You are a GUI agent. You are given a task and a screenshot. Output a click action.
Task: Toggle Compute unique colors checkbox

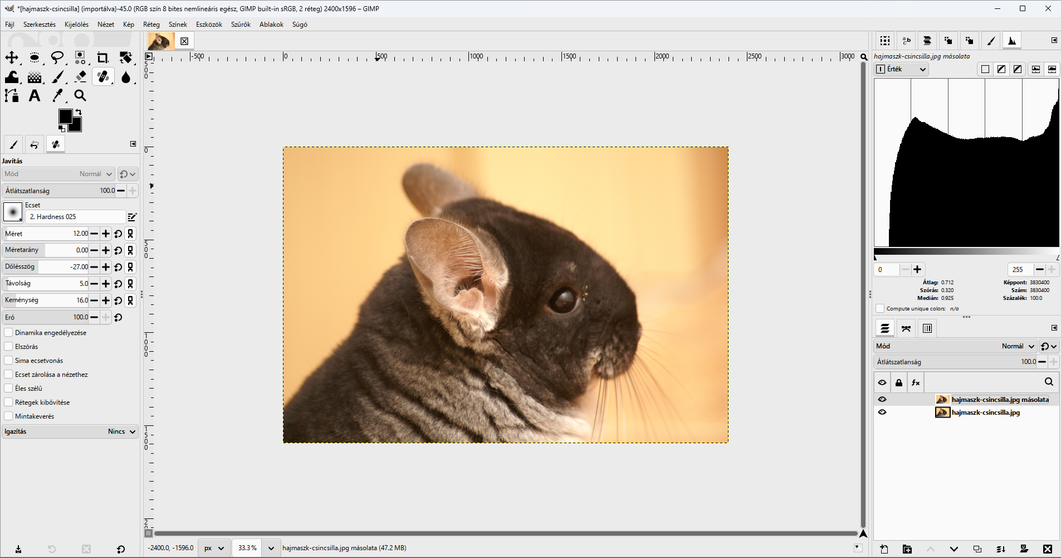(x=880, y=308)
